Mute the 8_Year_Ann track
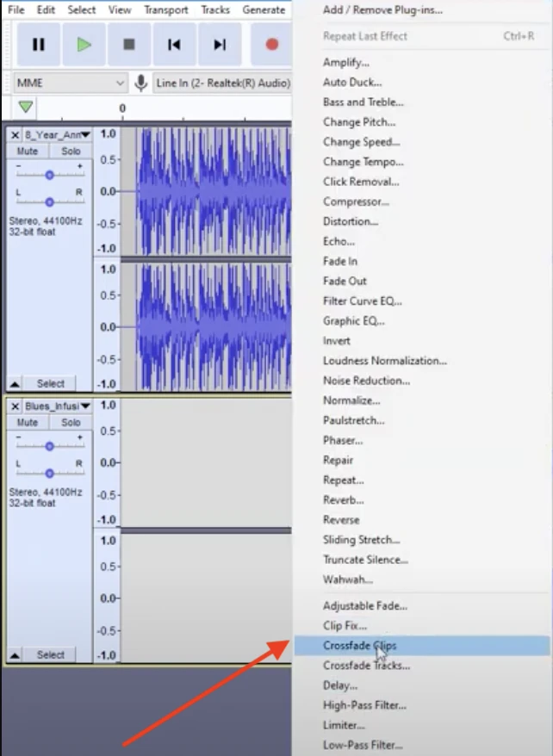Image resolution: width=553 pixels, height=756 pixels. (28, 152)
